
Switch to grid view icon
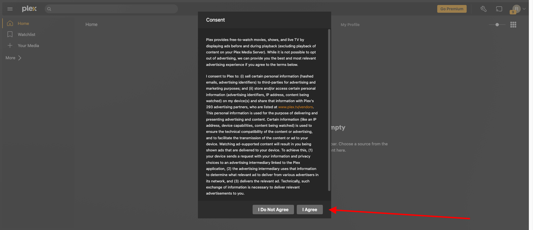point(513,25)
